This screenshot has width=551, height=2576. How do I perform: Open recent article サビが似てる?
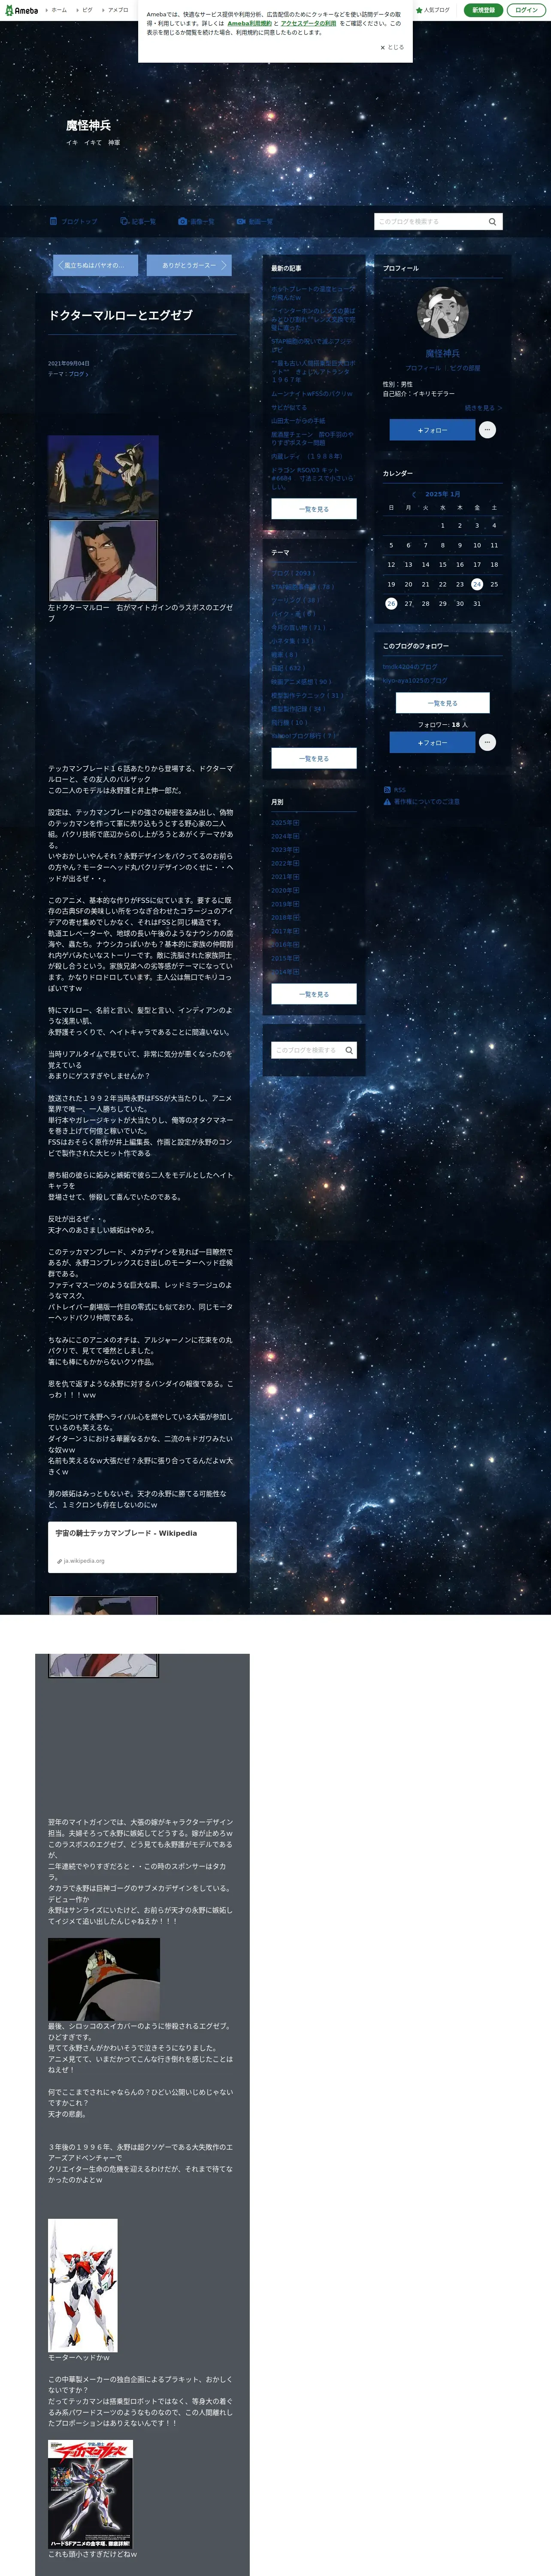[x=289, y=407]
